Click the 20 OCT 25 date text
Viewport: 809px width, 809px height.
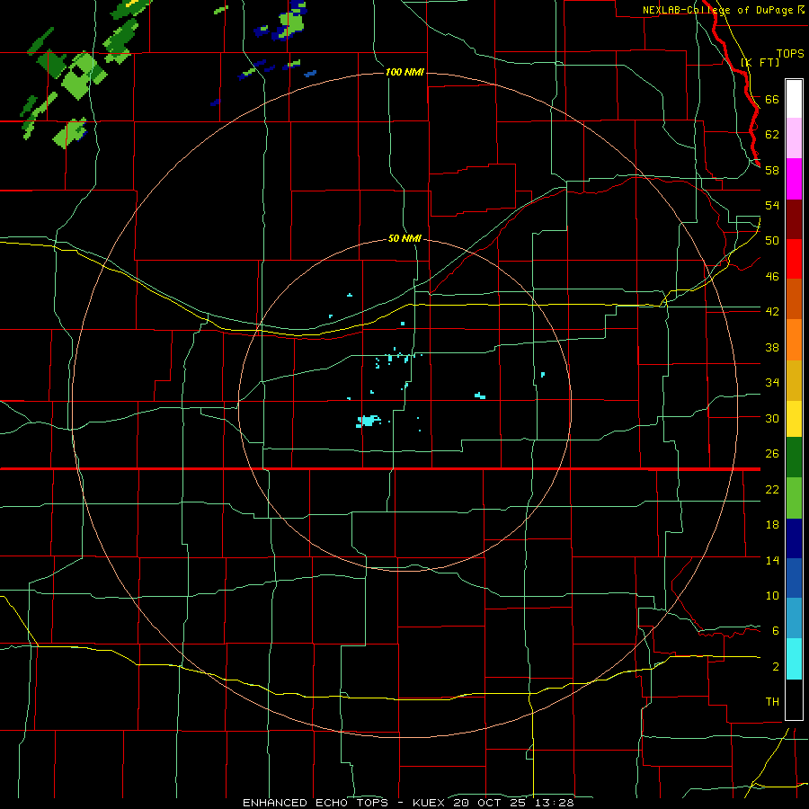click(x=490, y=803)
